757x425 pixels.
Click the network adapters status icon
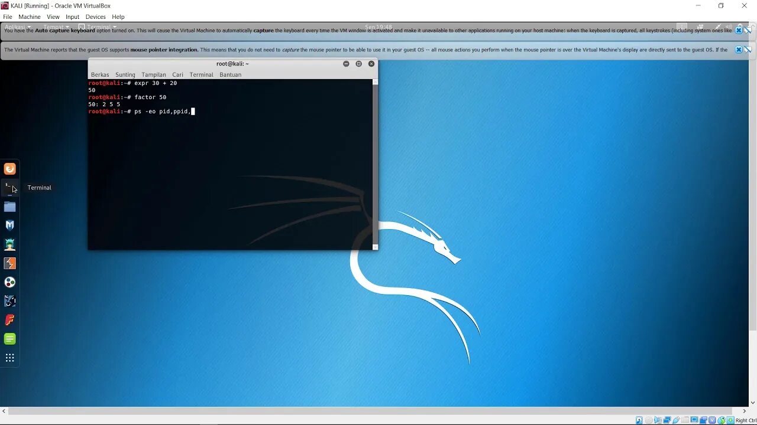(667, 420)
